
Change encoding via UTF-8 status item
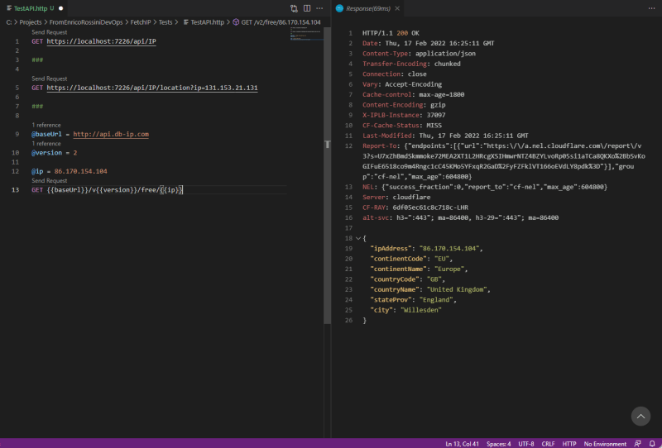[526, 444]
